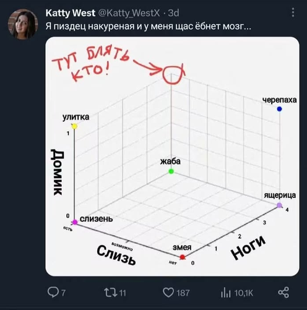The image size is (307, 310).
Task: Click the share icon
Action: [283, 292]
